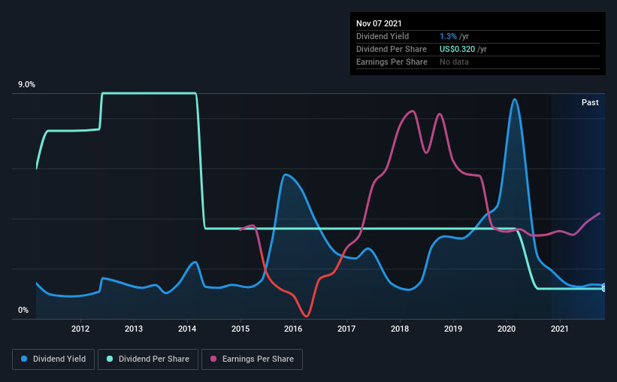The height and width of the screenshot is (382, 617).
Task: Click the tooltip 'Dividend Yield' row label
Action: [x=383, y=36]
